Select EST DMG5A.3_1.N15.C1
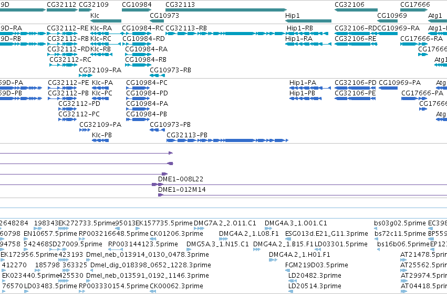This screenshot has width=447, height=294. click(217, 244)
